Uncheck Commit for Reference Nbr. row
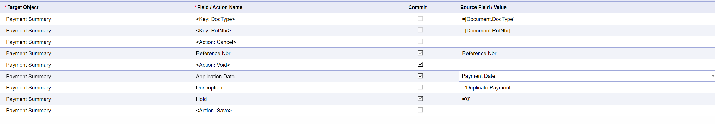 click(x=420, y=53)
